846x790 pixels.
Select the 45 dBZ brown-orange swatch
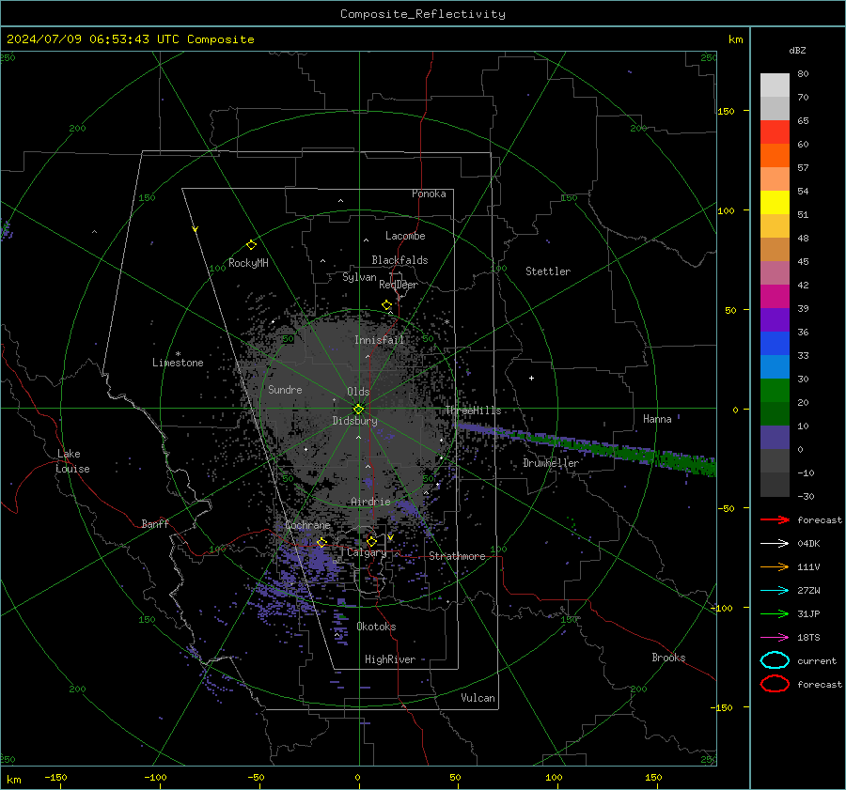(775, 249)
